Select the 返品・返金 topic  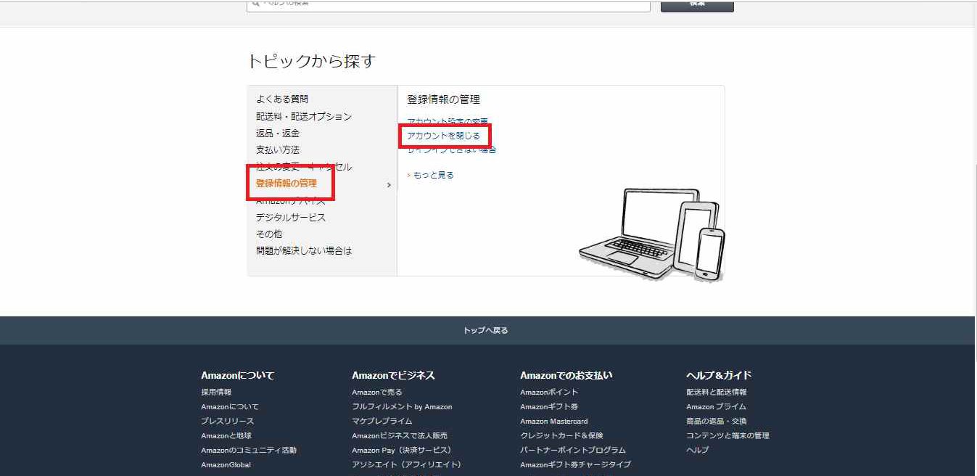pos(279,133)
